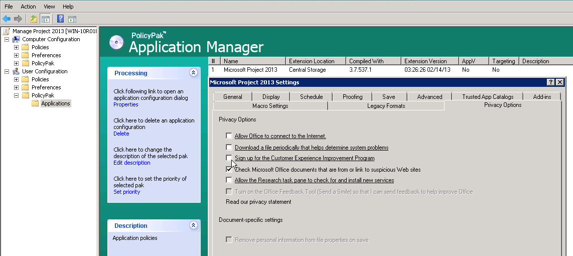The image size is (573, 256).
Task: Click the Forward arrow toolbar icon
Action: [18, 19]
